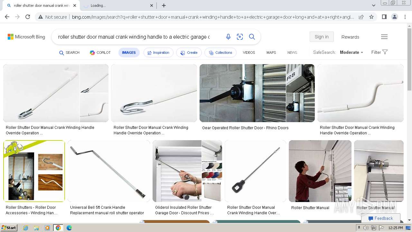Go to Microsoft Bing home logo
The width and height of the screenshot is (412, 232).
pos(26,37)
